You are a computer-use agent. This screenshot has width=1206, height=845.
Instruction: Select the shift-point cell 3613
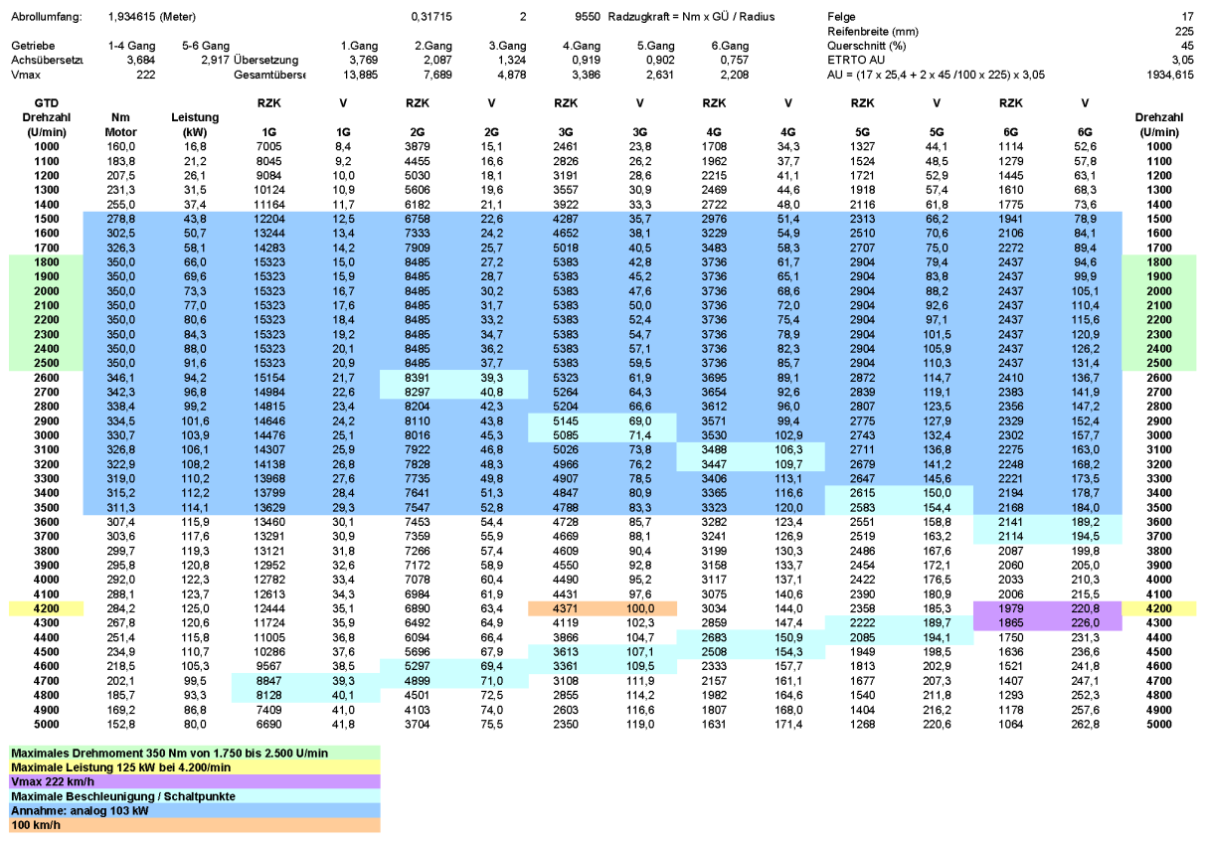[565, 651]
